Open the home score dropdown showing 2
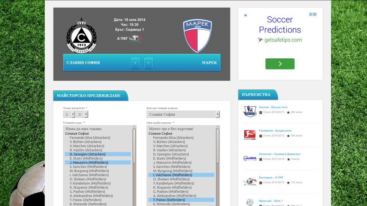Screen dimensions: 367x206 pos(69,114)
